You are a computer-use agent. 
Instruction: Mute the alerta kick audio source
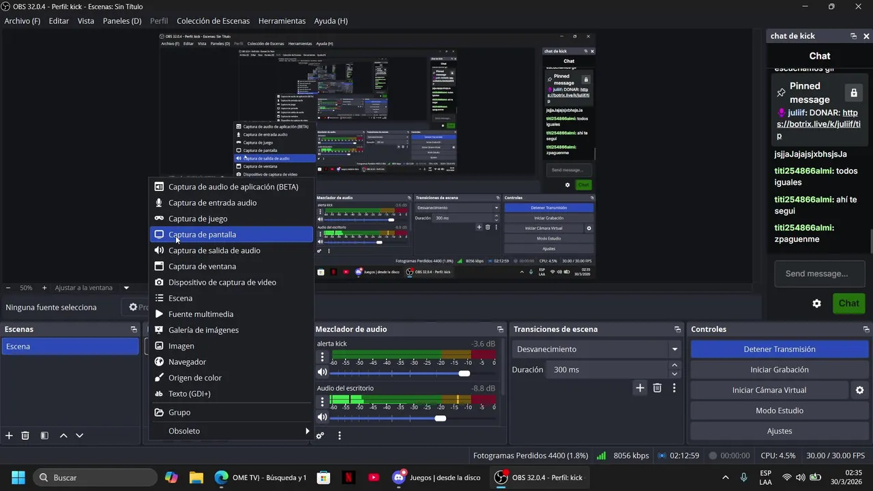tap(323, 372)
